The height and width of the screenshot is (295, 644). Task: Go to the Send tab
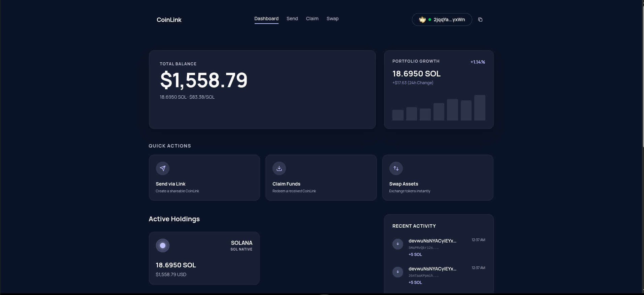click(x=292, y=19)
